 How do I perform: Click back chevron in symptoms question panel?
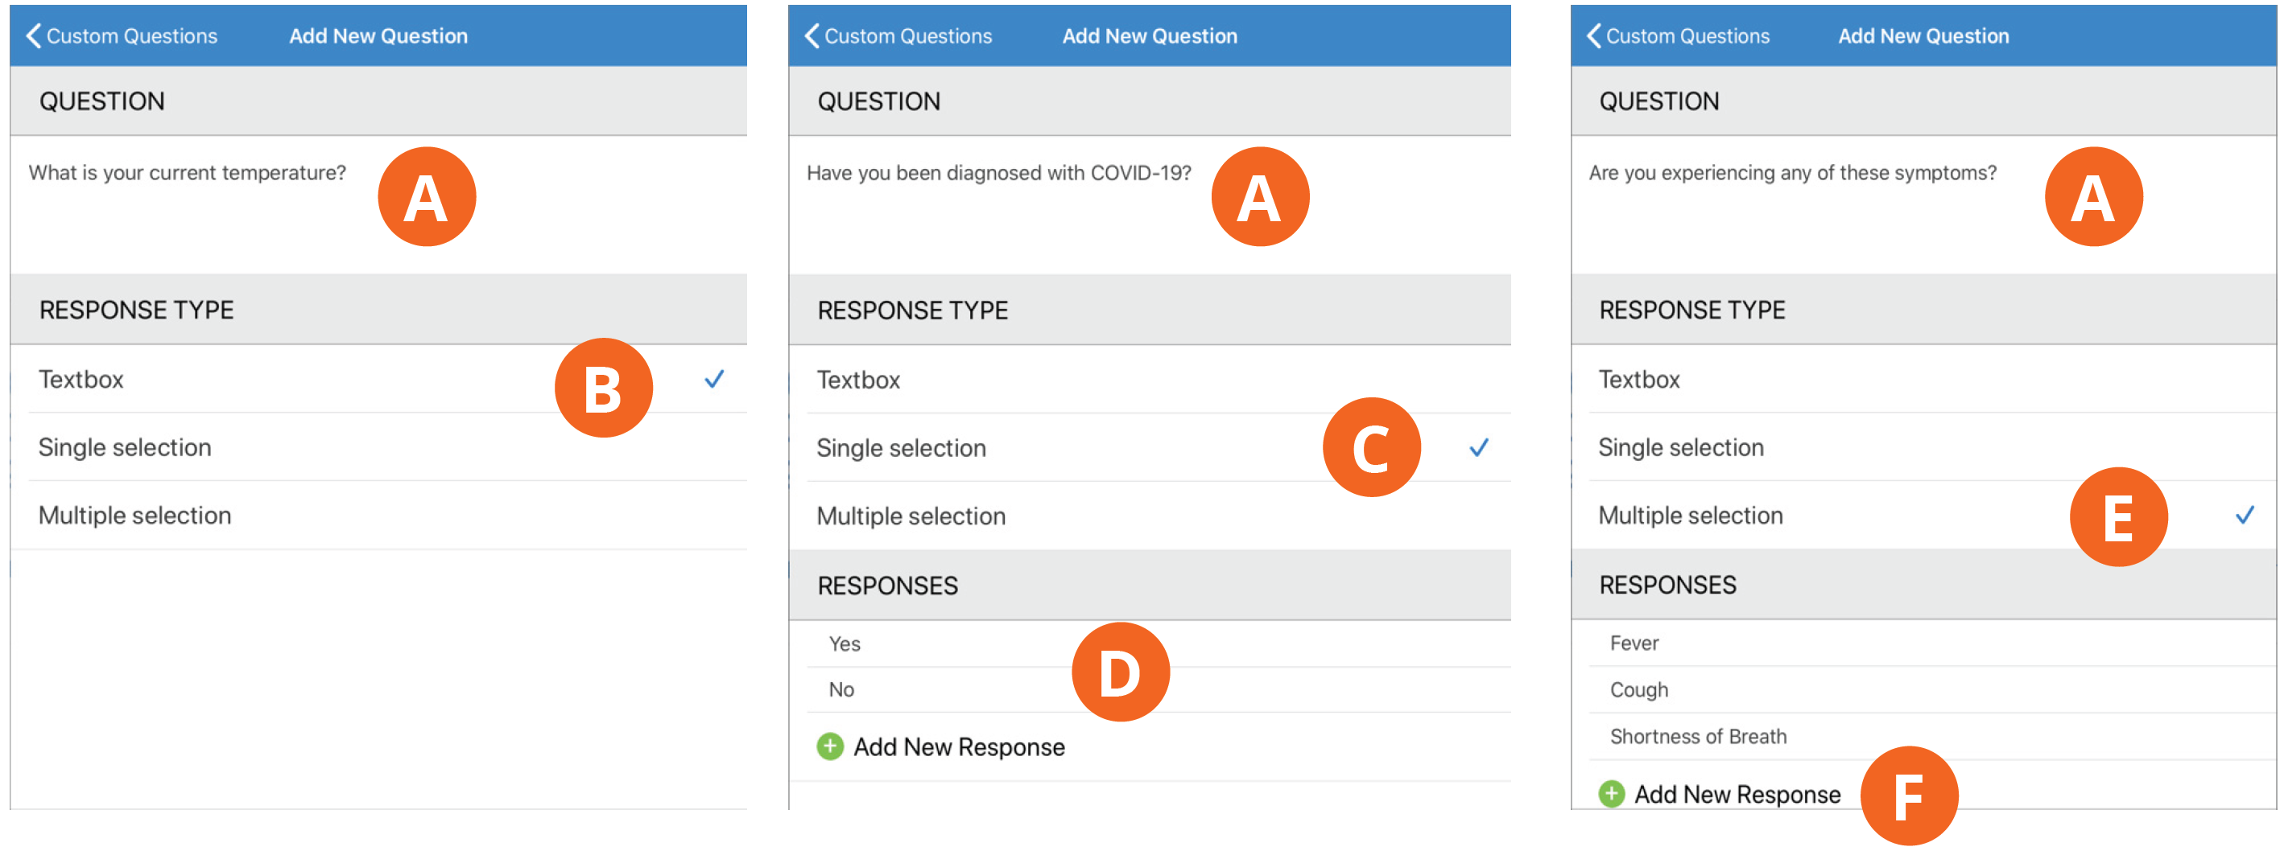(x=1593, y=35)
